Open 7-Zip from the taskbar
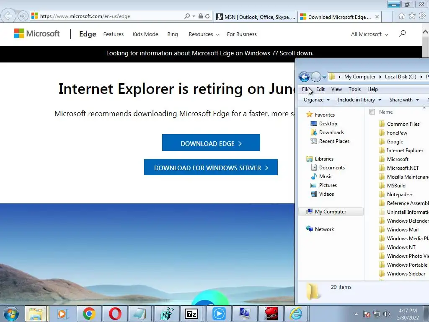Viewport: 429px width, 322px height. point(191,314)
